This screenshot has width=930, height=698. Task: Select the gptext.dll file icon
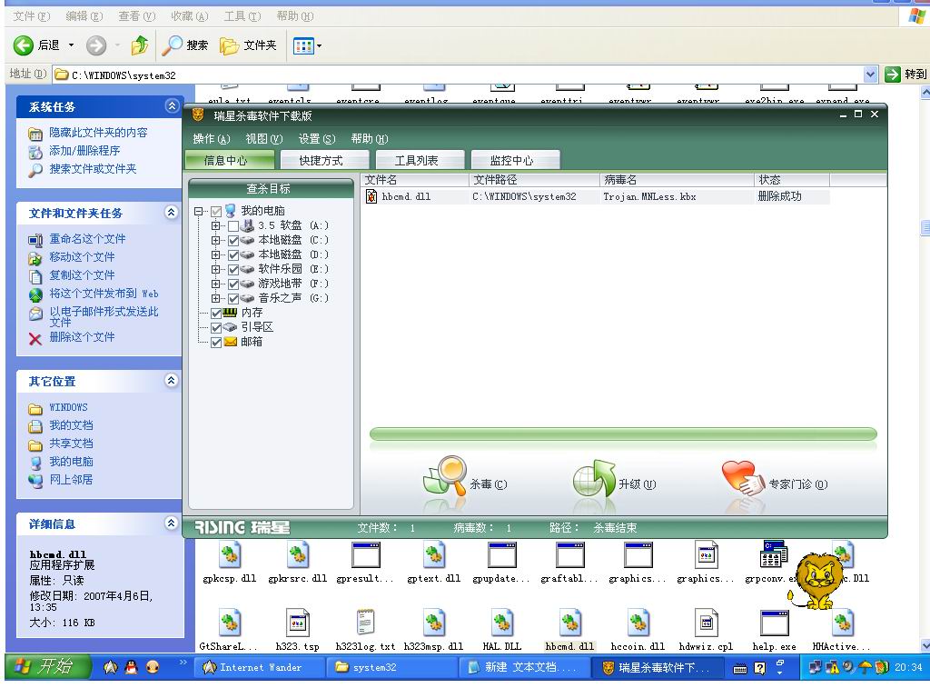tap(434, 555)
